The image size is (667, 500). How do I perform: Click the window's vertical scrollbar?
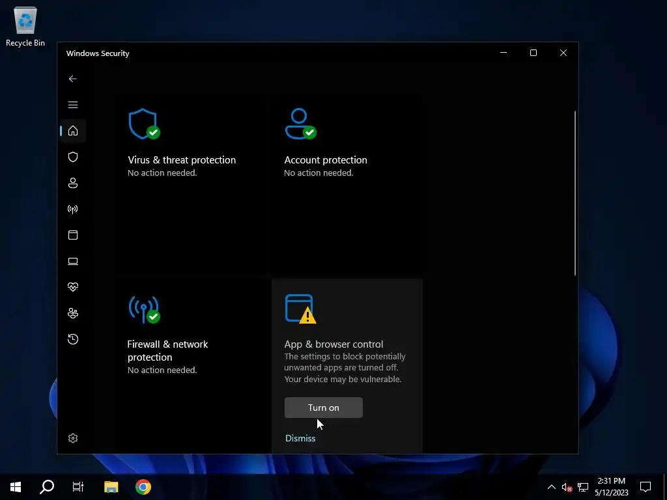[x=575, y=193]
